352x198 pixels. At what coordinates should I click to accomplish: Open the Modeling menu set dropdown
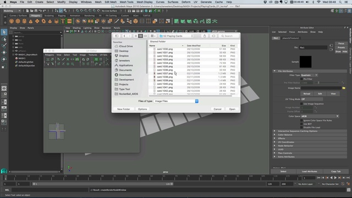click(x=12, y=11)
